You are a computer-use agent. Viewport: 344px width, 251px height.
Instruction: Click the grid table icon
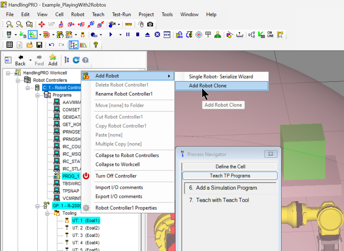pos(10,45)
